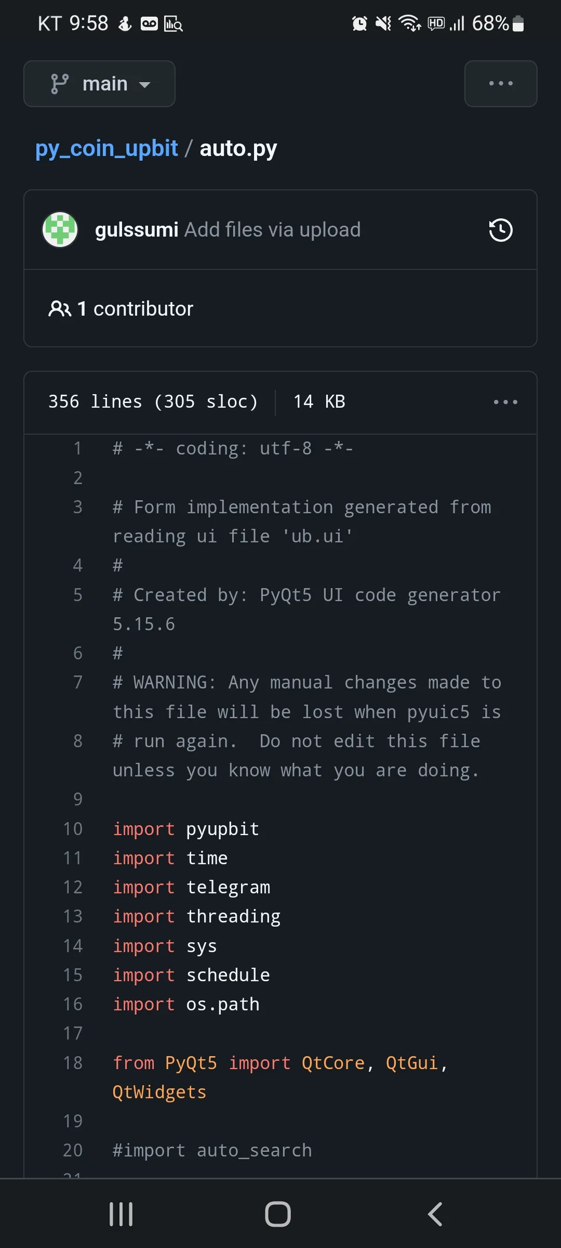Open the gulssumi profile link

click(x=136, y=230)
